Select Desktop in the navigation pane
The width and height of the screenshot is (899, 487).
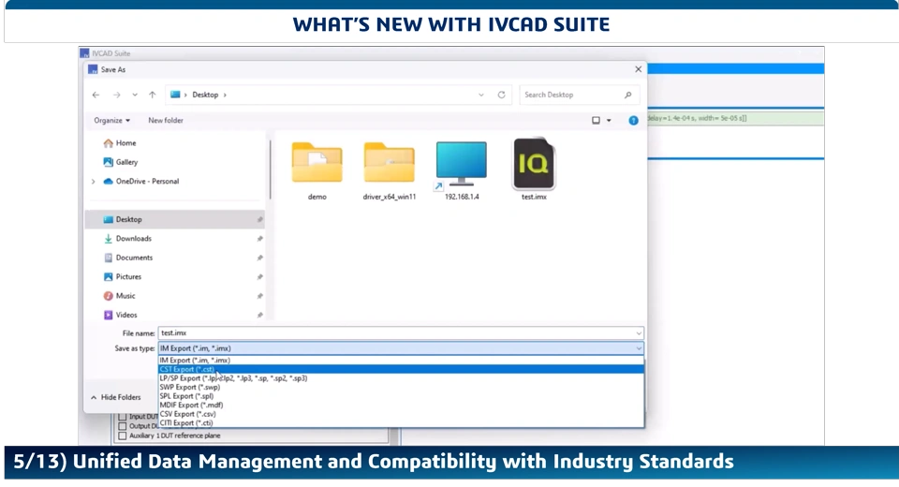(x=174, y=219)
